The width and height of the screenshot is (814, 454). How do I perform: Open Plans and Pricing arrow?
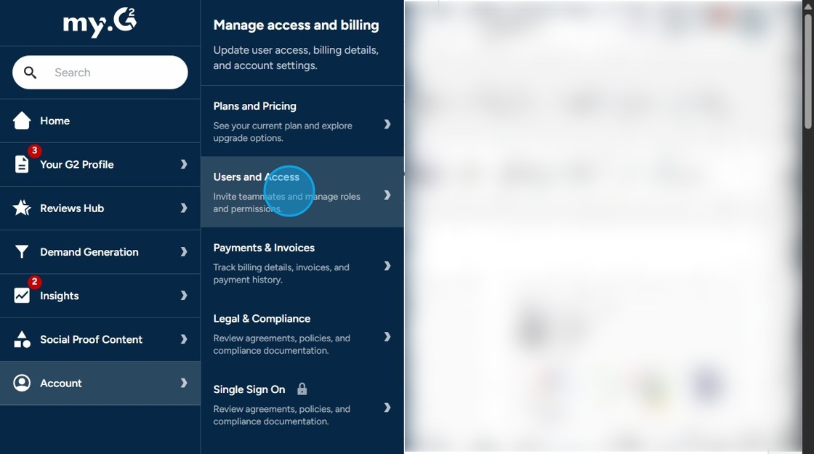387,124
